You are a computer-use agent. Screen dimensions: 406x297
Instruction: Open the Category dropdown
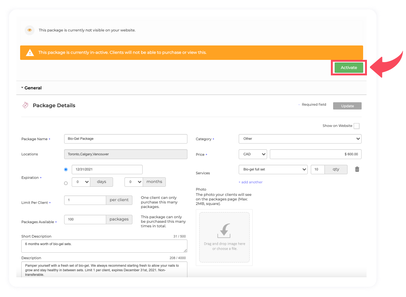(x=300, y=139)
